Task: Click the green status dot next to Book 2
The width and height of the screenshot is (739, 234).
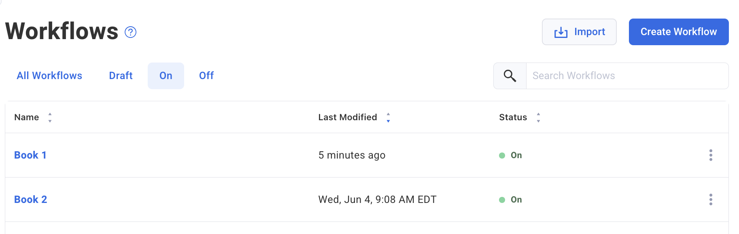Action: click(x=502, y=199)
